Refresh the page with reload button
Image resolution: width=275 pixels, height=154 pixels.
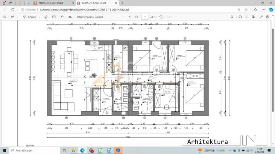click(13, 10)
